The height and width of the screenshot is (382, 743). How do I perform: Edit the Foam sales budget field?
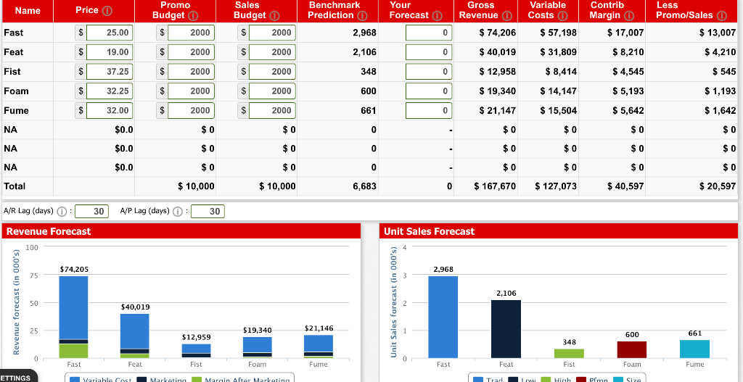[273, 91]
